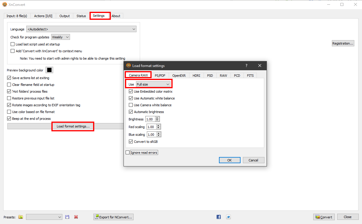Close the Load format settings dialog
The height and width of the screenshot is (224, 362).
(260, 66)
